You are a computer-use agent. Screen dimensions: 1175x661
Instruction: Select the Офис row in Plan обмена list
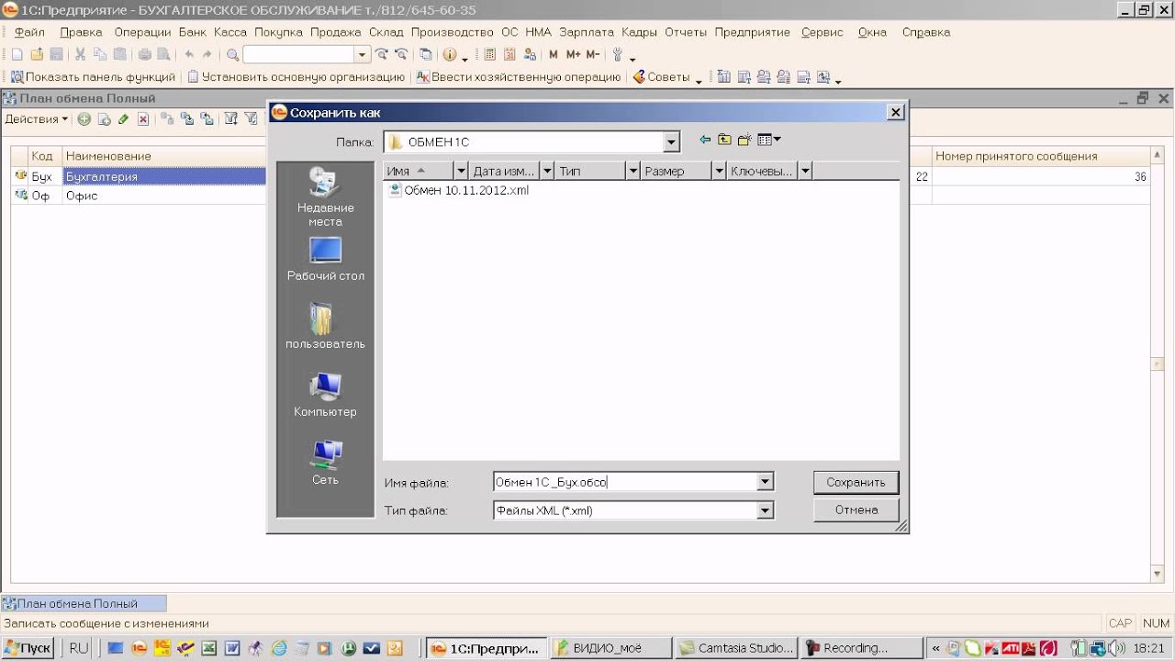click(138, 196)
